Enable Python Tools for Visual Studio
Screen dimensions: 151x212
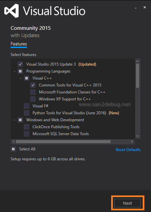(27, 113)
